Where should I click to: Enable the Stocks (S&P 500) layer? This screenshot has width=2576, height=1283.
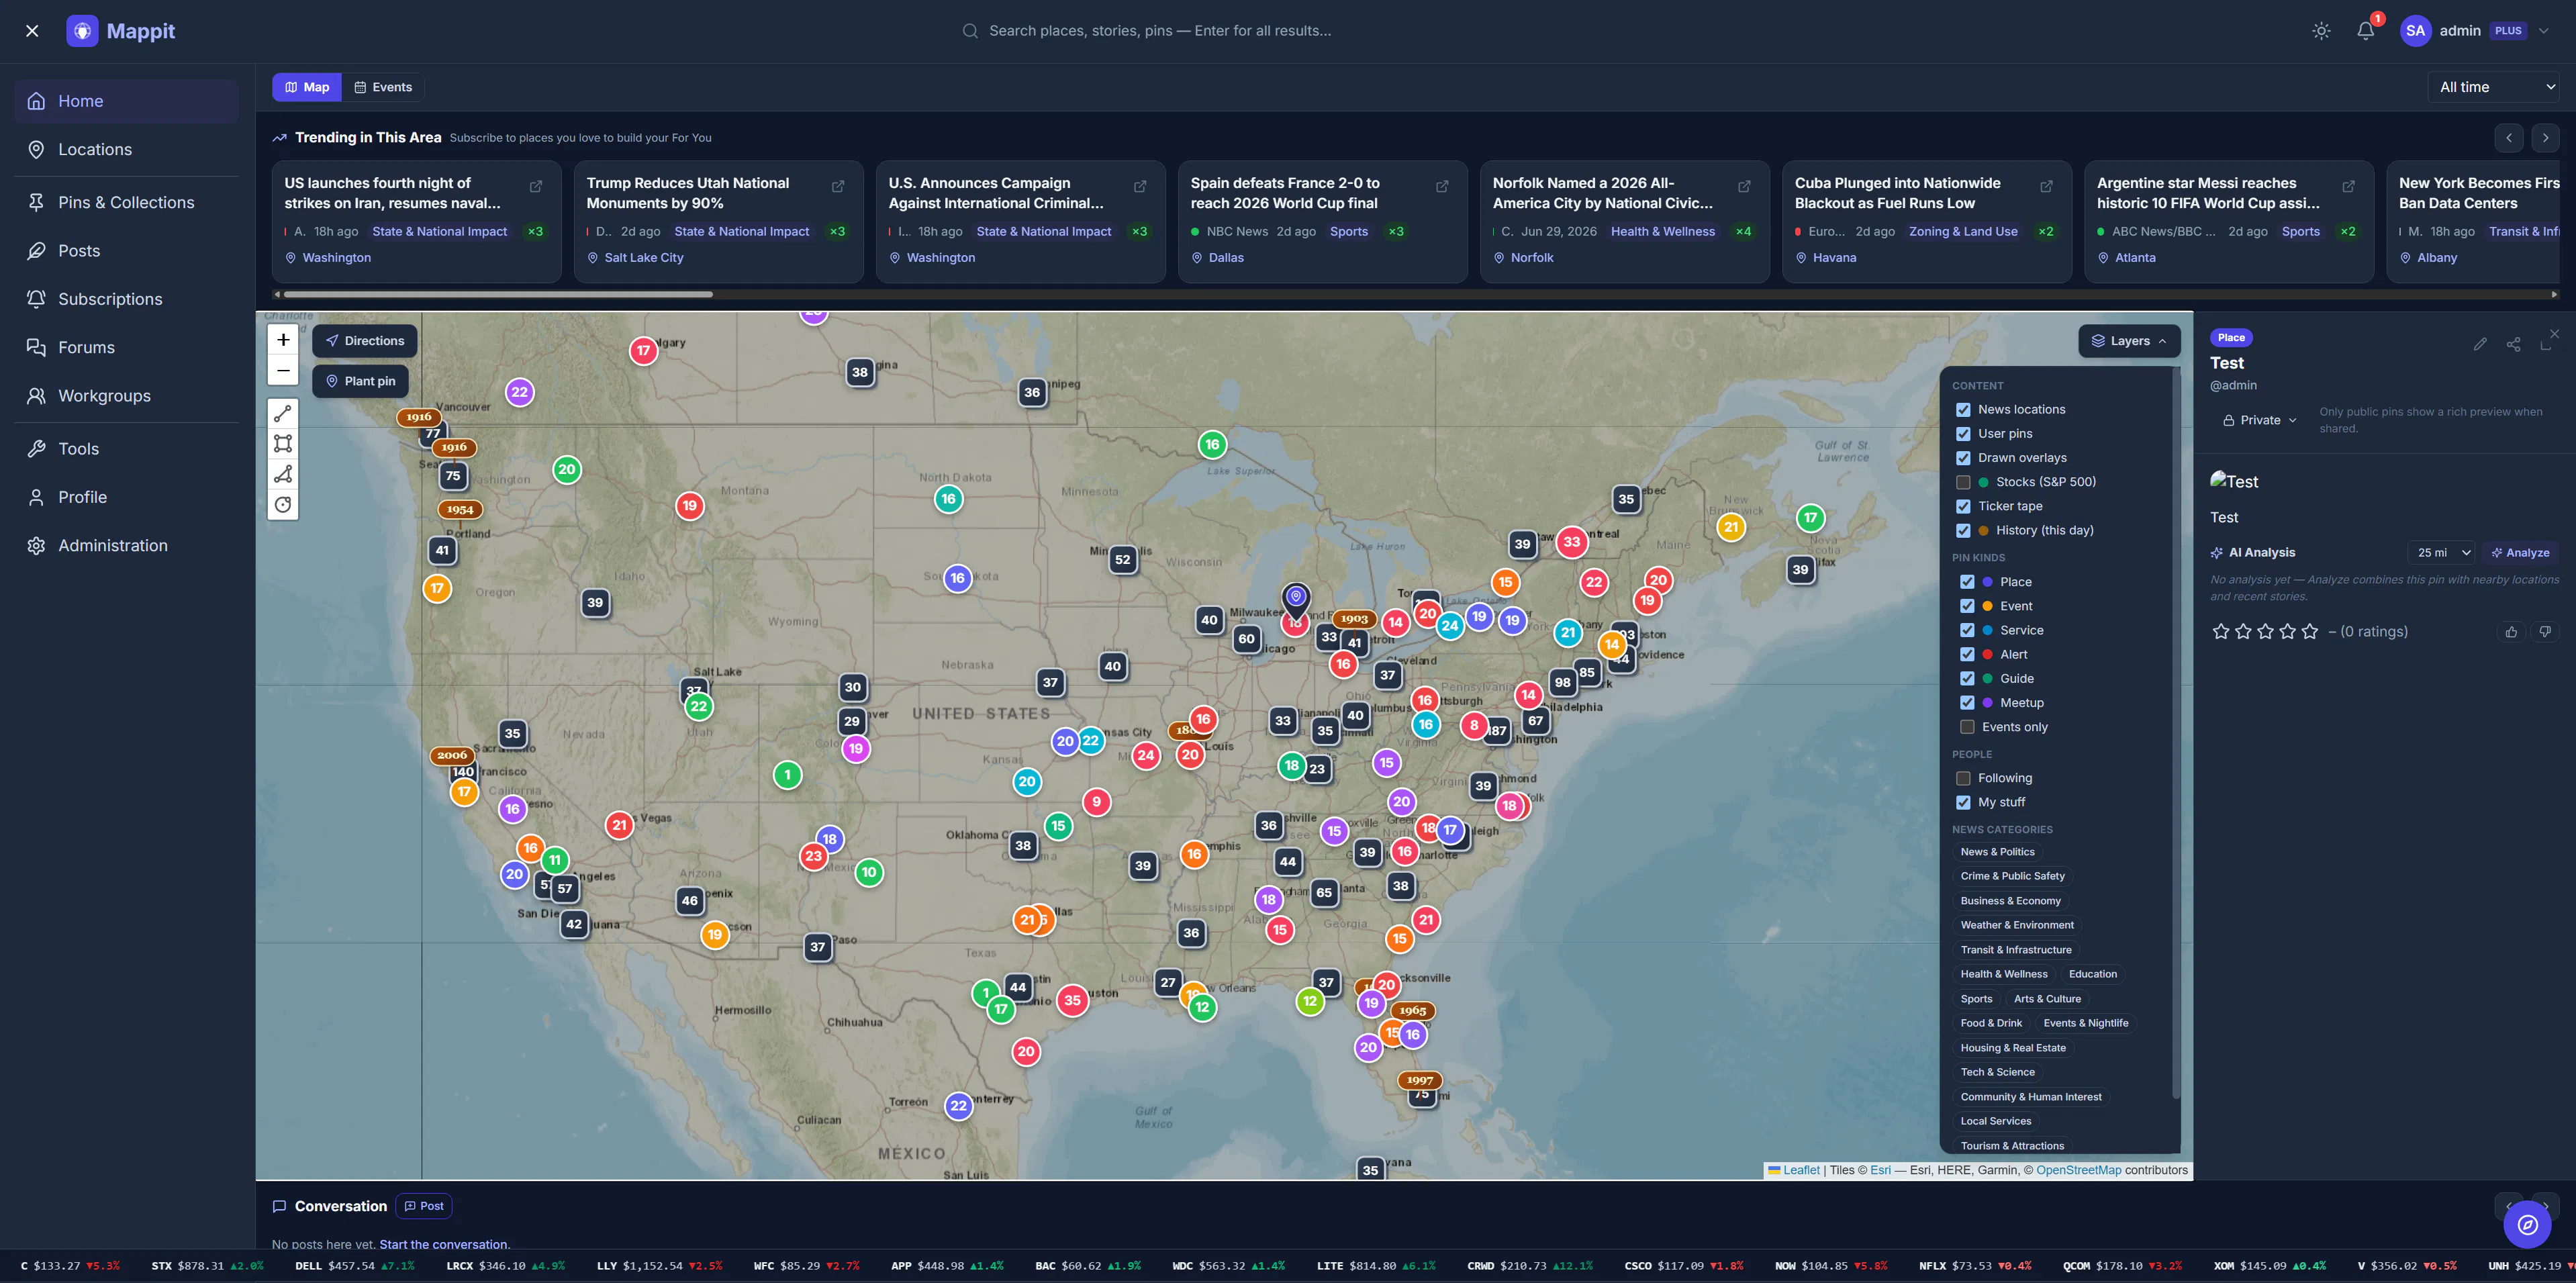[x=1963, y=482]
